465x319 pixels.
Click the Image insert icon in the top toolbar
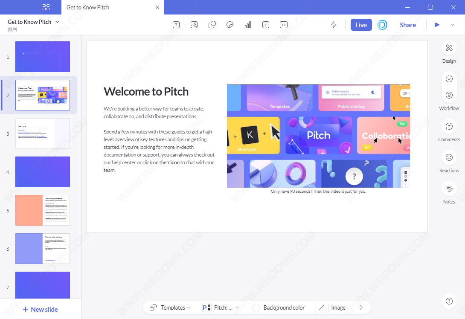194,25
